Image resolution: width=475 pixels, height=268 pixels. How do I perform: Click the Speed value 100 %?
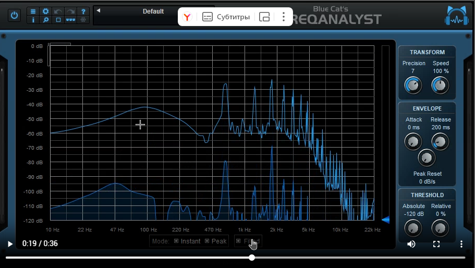(441, 71)
